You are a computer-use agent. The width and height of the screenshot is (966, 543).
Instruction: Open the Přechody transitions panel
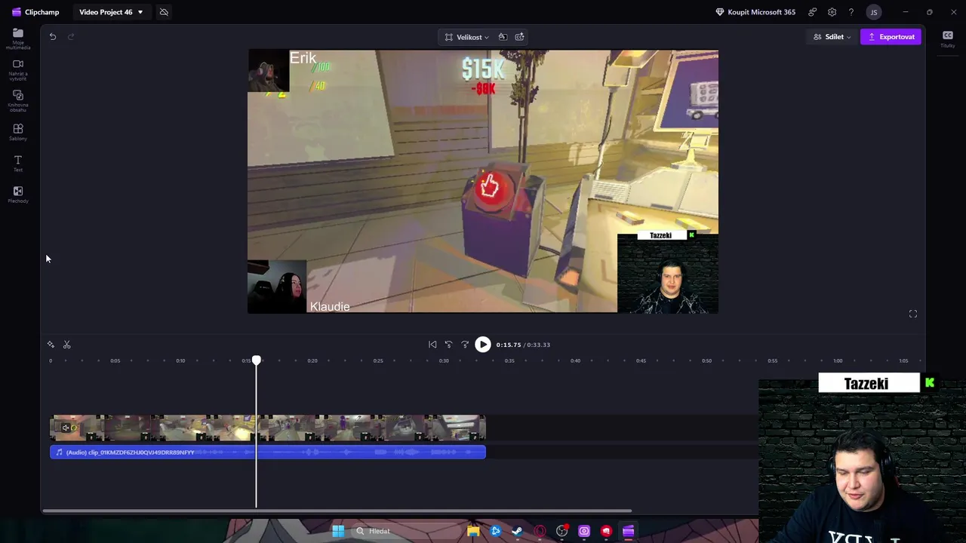click(x=18, y=195)
